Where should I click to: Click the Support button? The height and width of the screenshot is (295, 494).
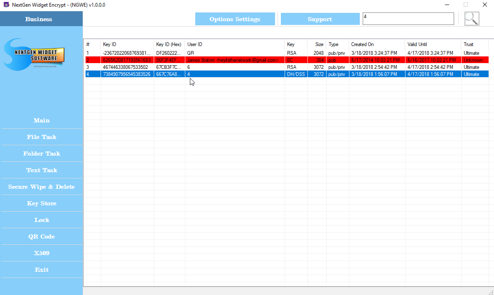click(320, 19)
